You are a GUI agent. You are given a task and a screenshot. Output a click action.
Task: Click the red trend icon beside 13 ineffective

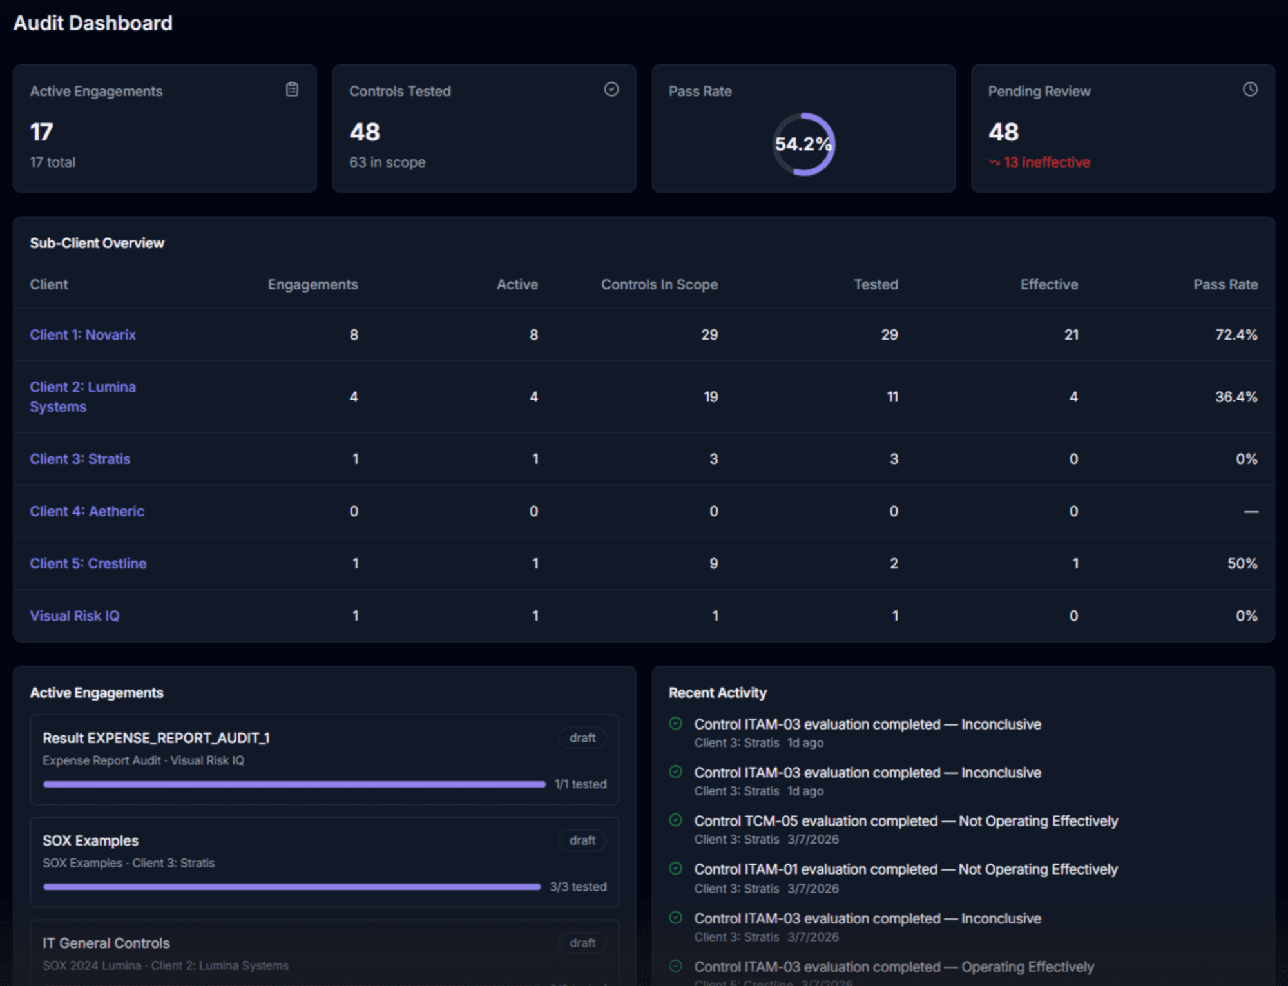pyautogui.click(x=994, y=162)
